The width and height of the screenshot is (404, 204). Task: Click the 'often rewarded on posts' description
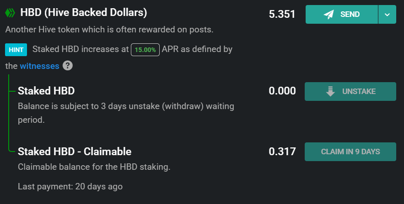109,30
